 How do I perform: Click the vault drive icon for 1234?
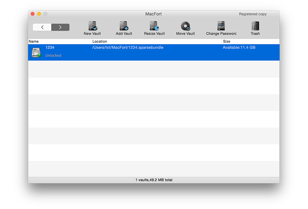click(x=36, y=52)
